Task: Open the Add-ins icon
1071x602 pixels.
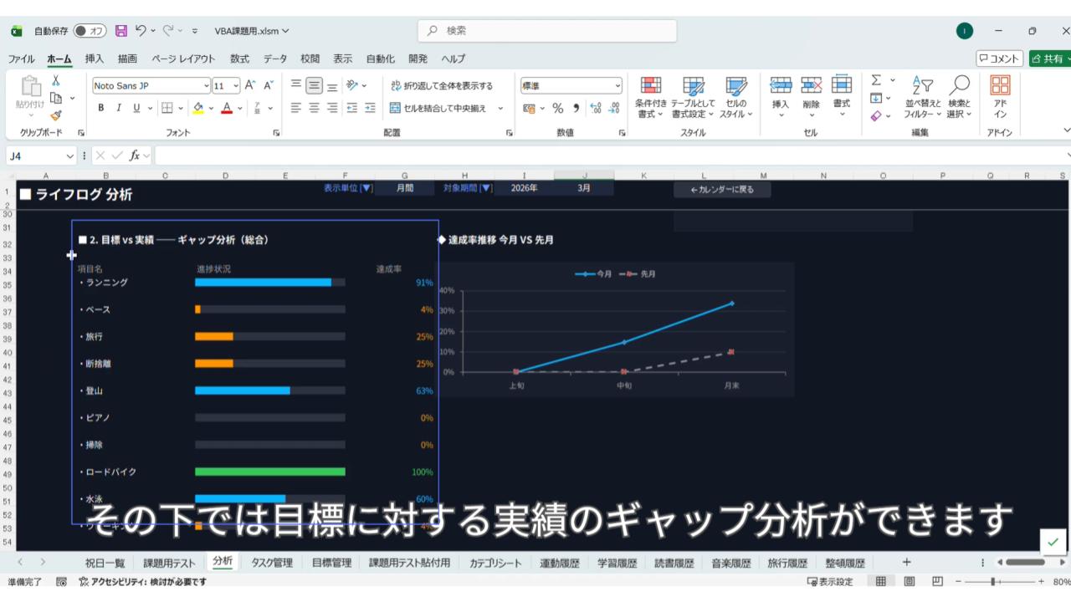Action: 1000,98
